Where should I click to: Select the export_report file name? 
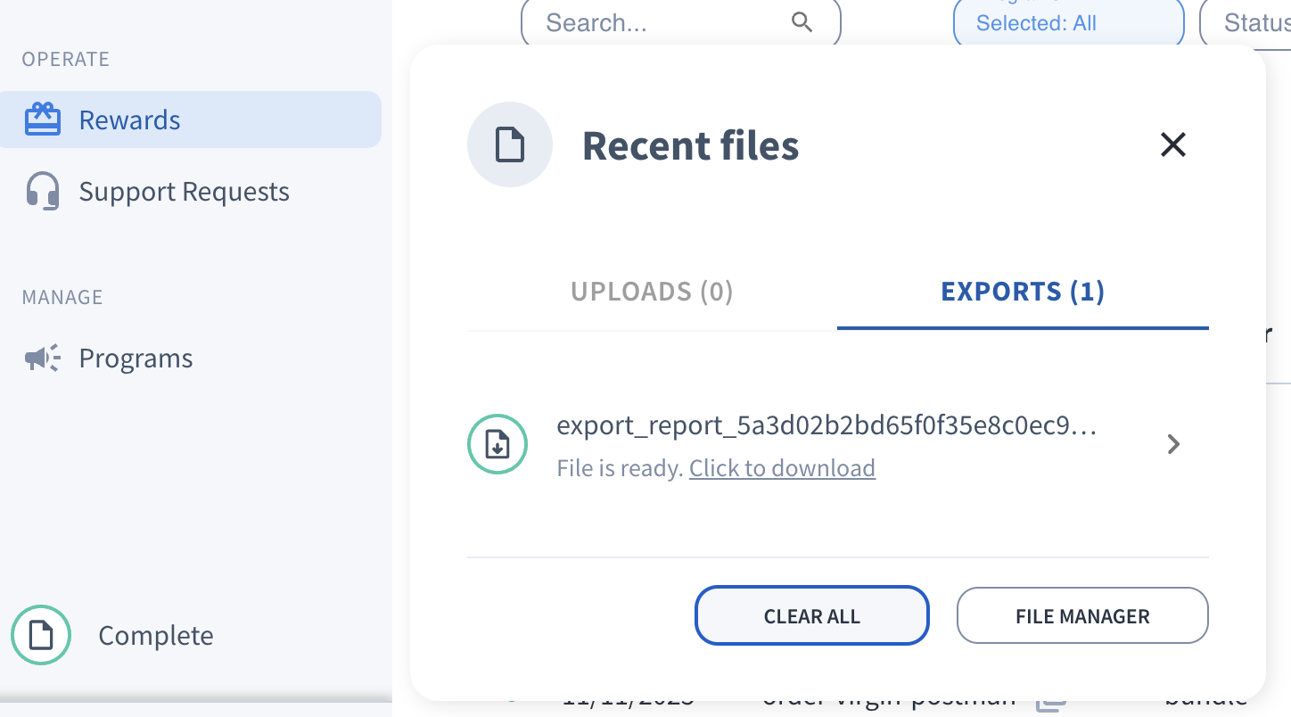pos(826,425)
